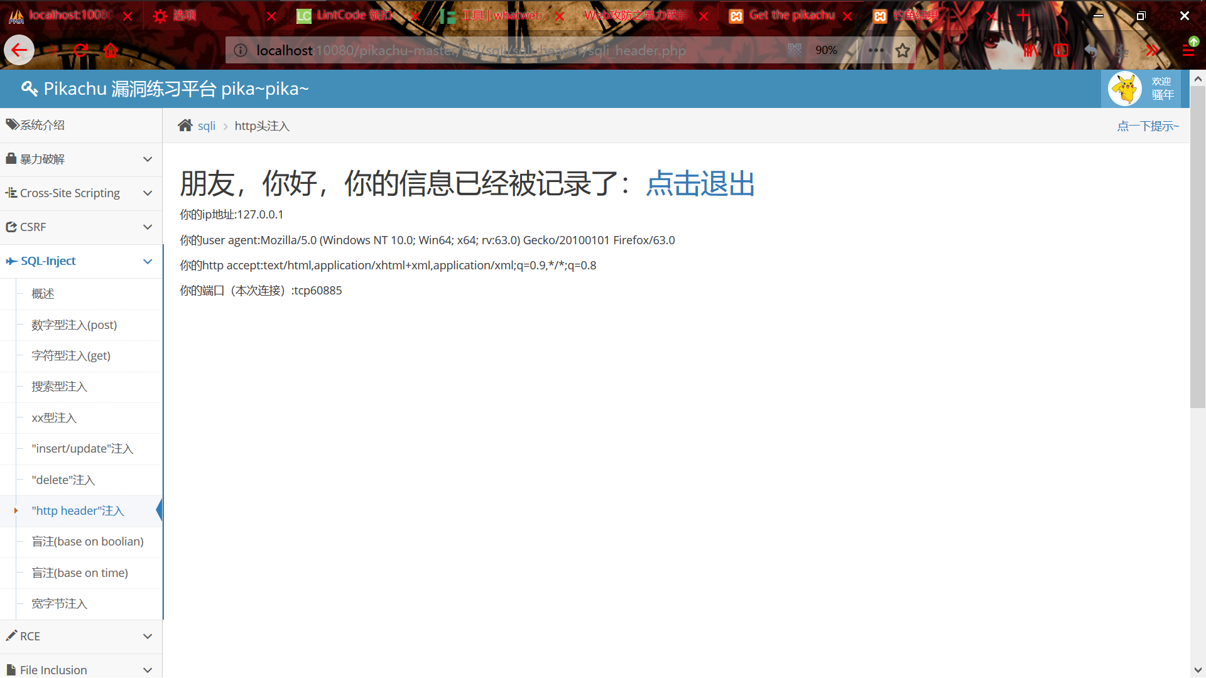
Task: Switch to the LintCode browser tab
Action: (352, 15)
